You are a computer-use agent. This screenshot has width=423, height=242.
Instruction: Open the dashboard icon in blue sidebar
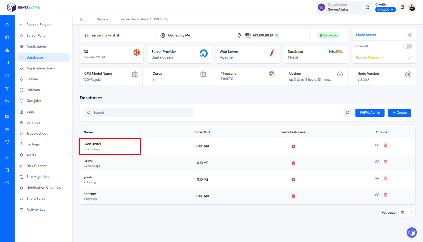point(7,25)
